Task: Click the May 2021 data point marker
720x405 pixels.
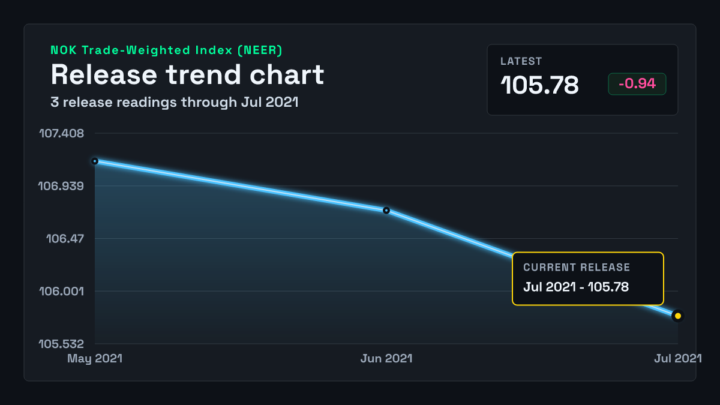Action: point(95,161)
